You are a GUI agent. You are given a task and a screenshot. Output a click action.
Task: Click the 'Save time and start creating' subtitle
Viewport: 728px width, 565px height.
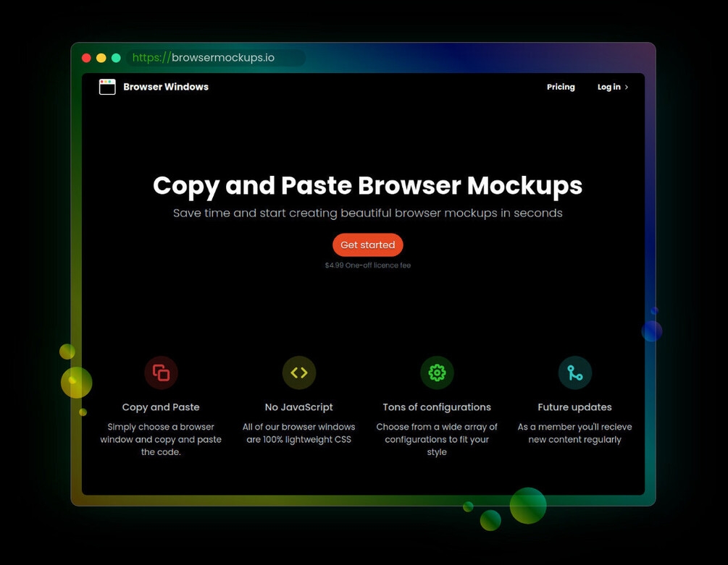coord(368,213)
